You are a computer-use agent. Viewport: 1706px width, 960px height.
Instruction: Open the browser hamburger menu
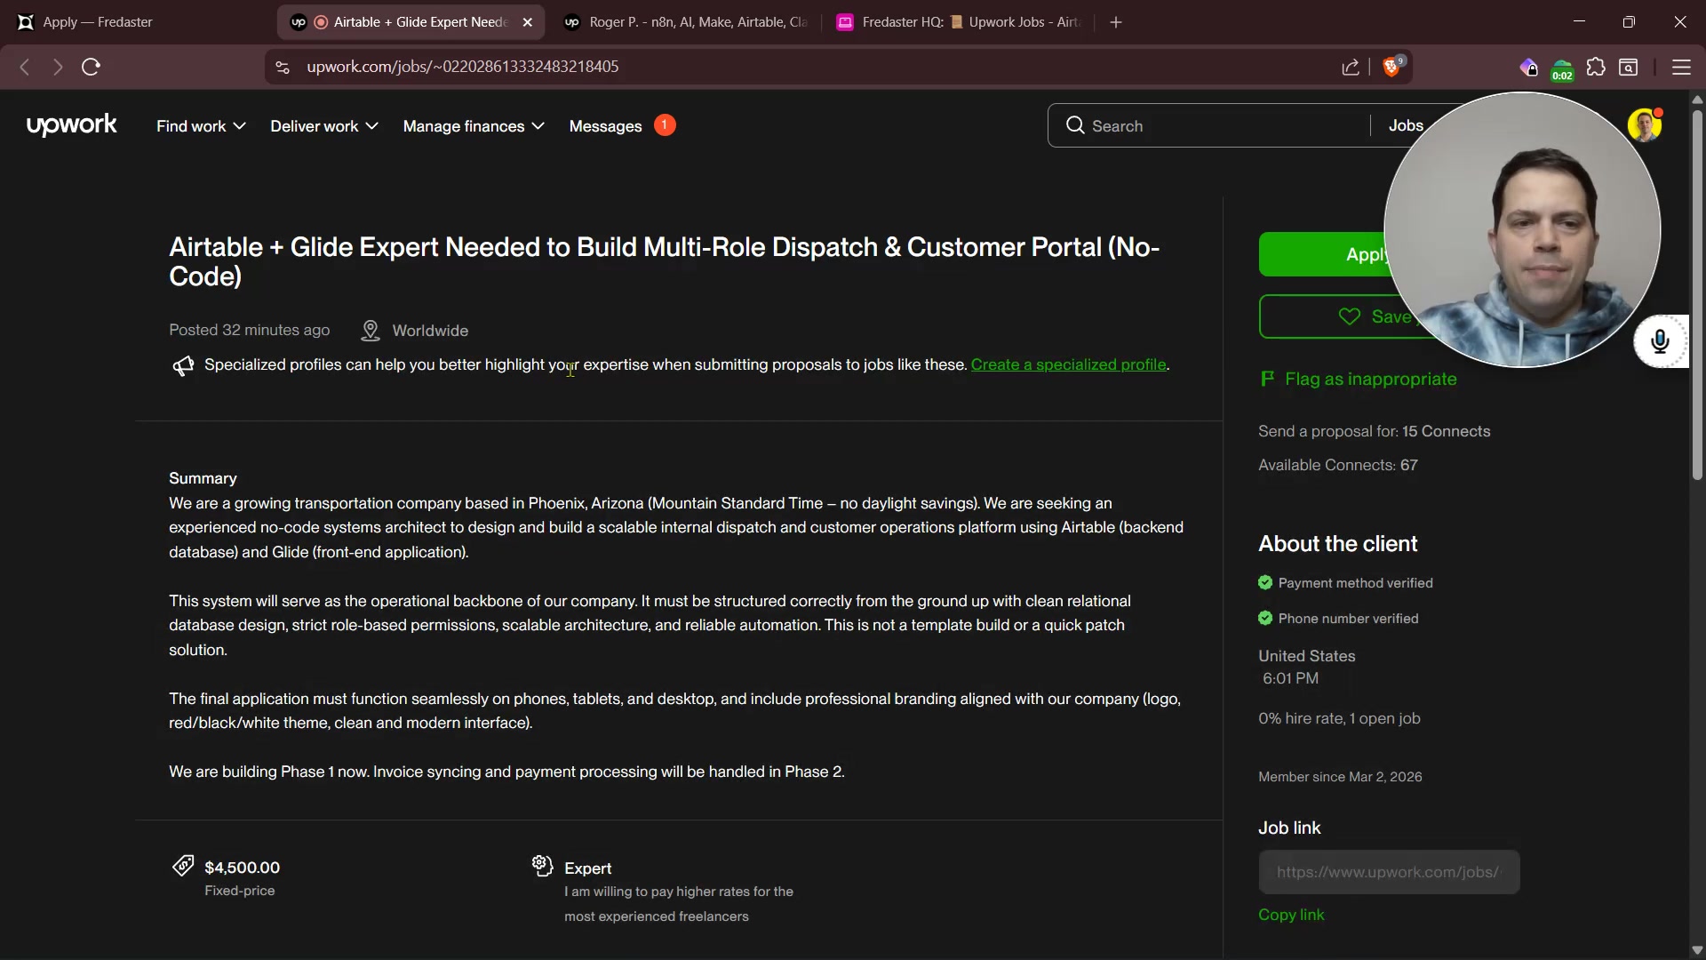coord(1681,68)
